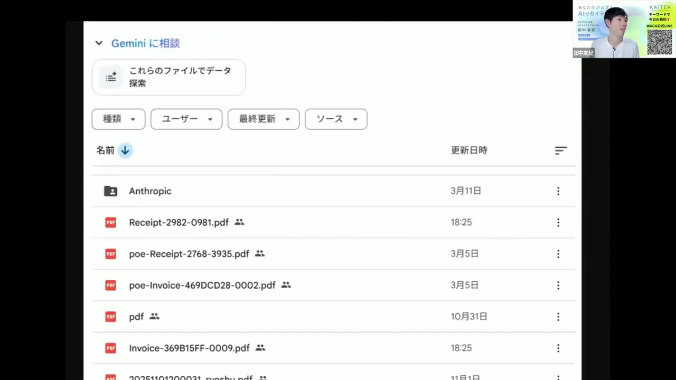Open the ユーザー filter dropdown
Screen dimensions: 676x380
pos(186,119)
